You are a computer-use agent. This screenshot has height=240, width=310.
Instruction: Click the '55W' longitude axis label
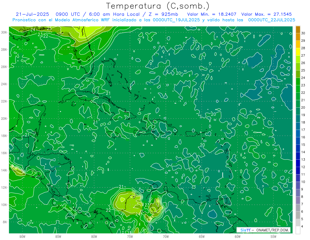point(274,237)
